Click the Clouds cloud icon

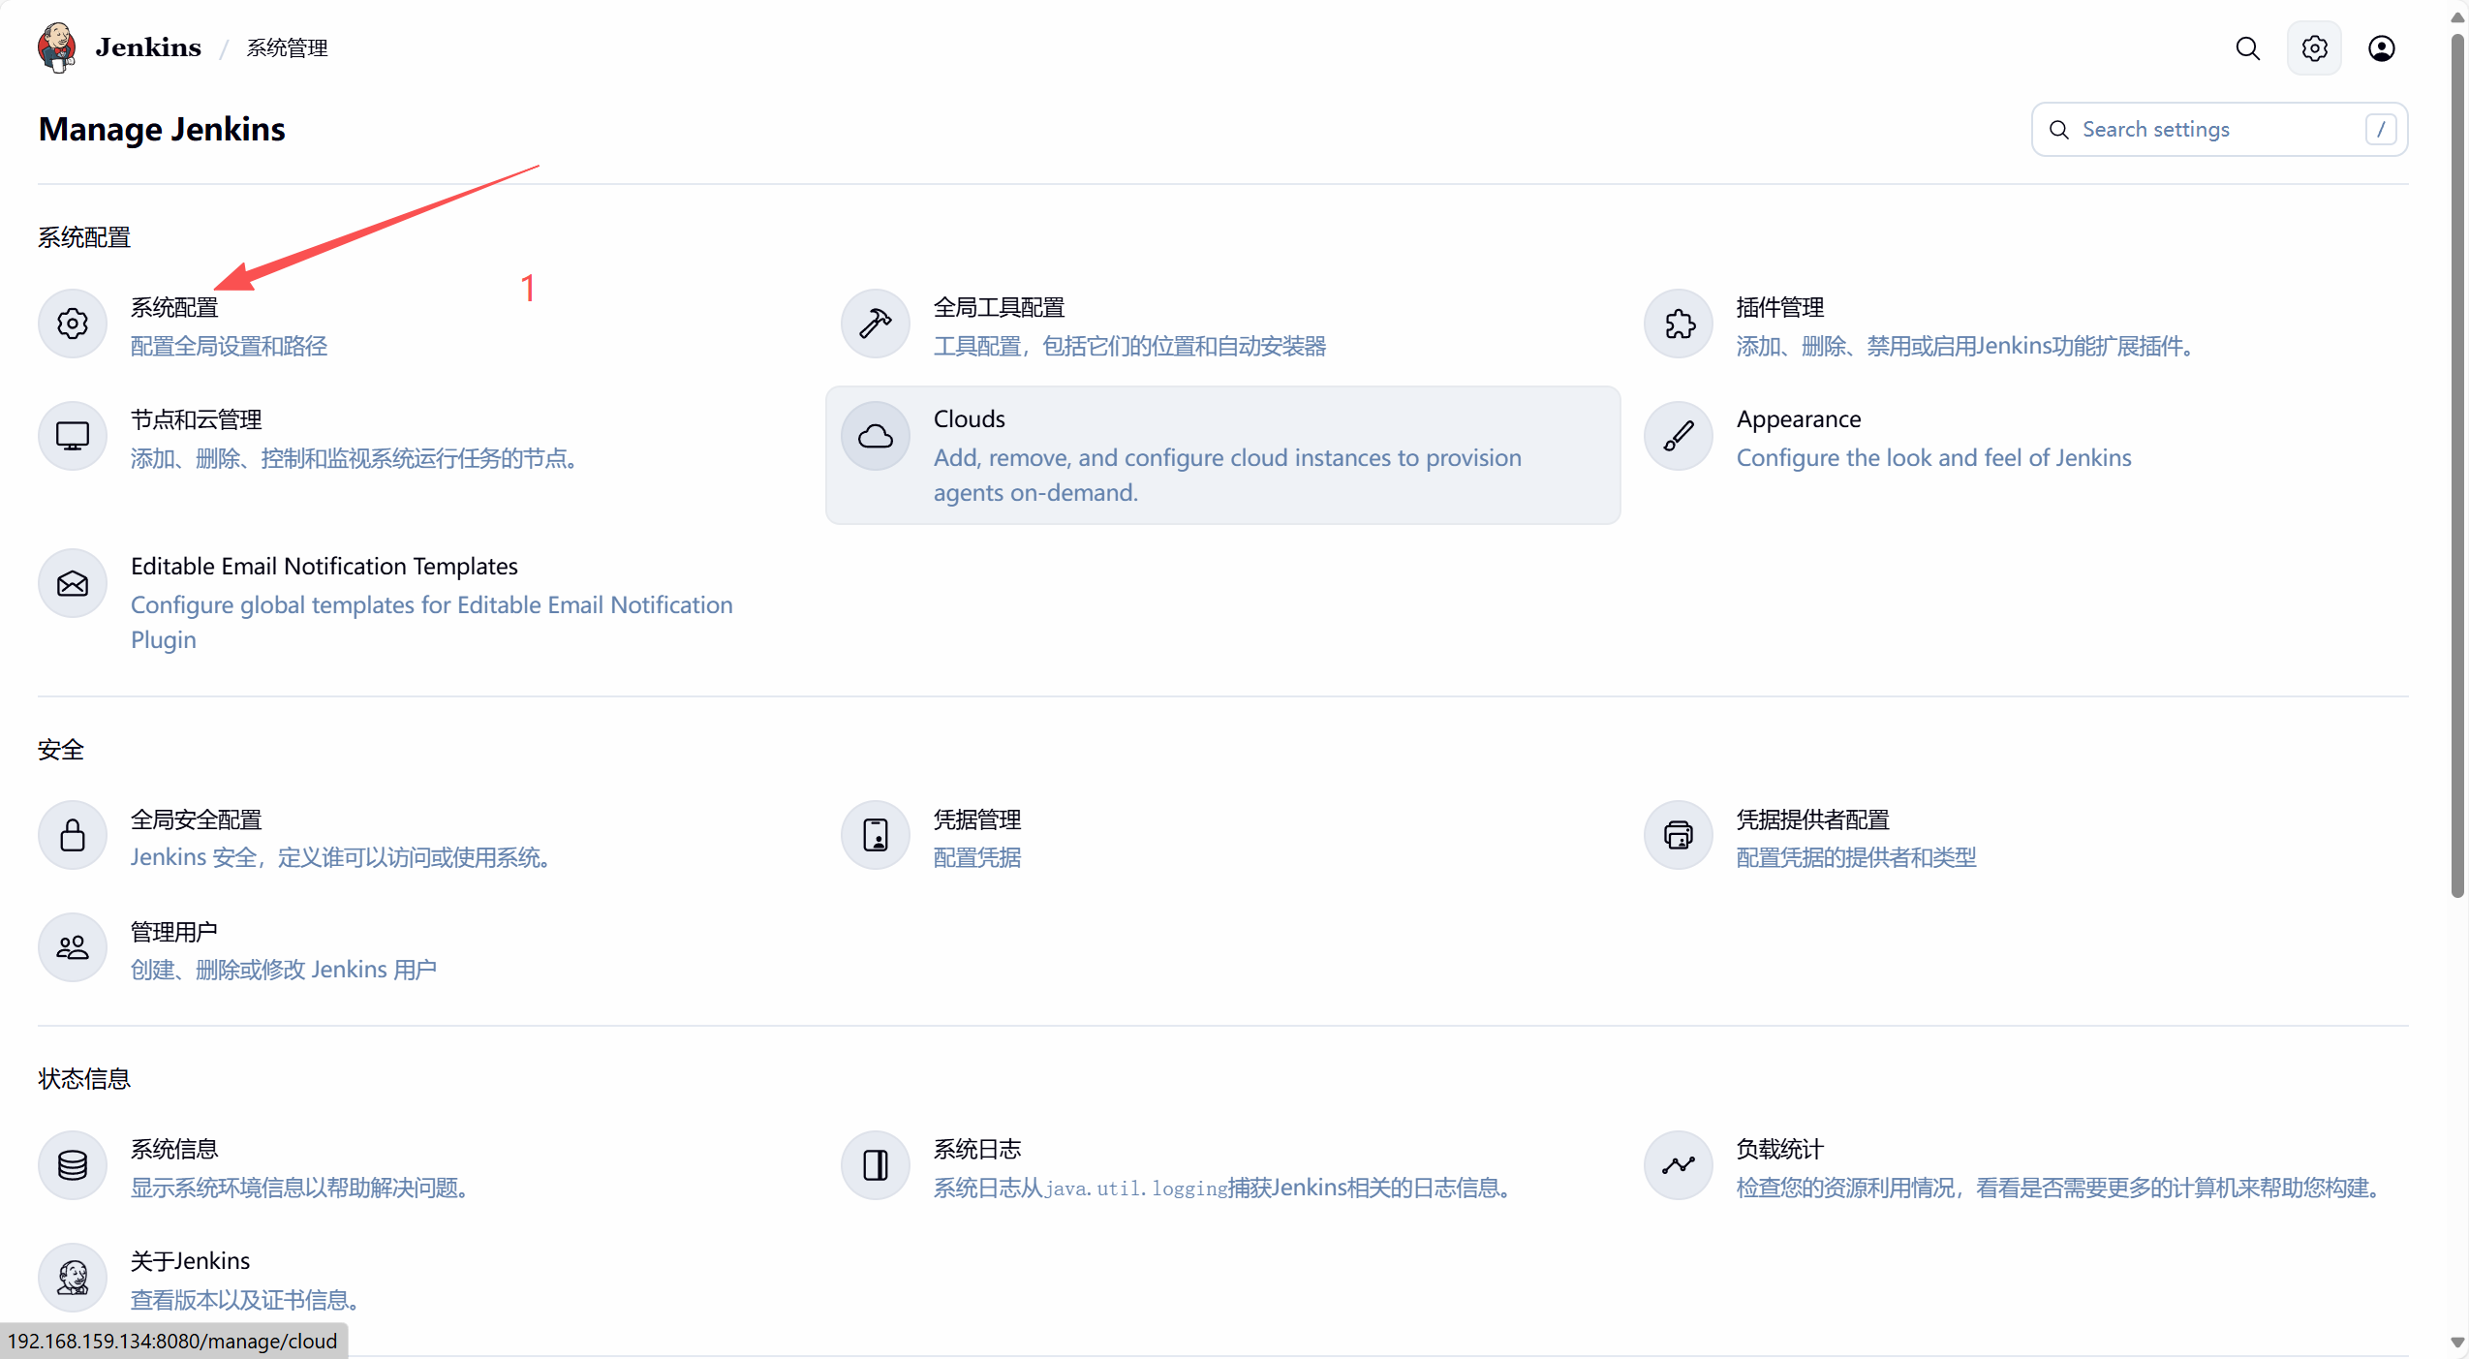tap(875, 436)
